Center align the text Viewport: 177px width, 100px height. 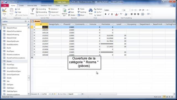coord(135,14)
